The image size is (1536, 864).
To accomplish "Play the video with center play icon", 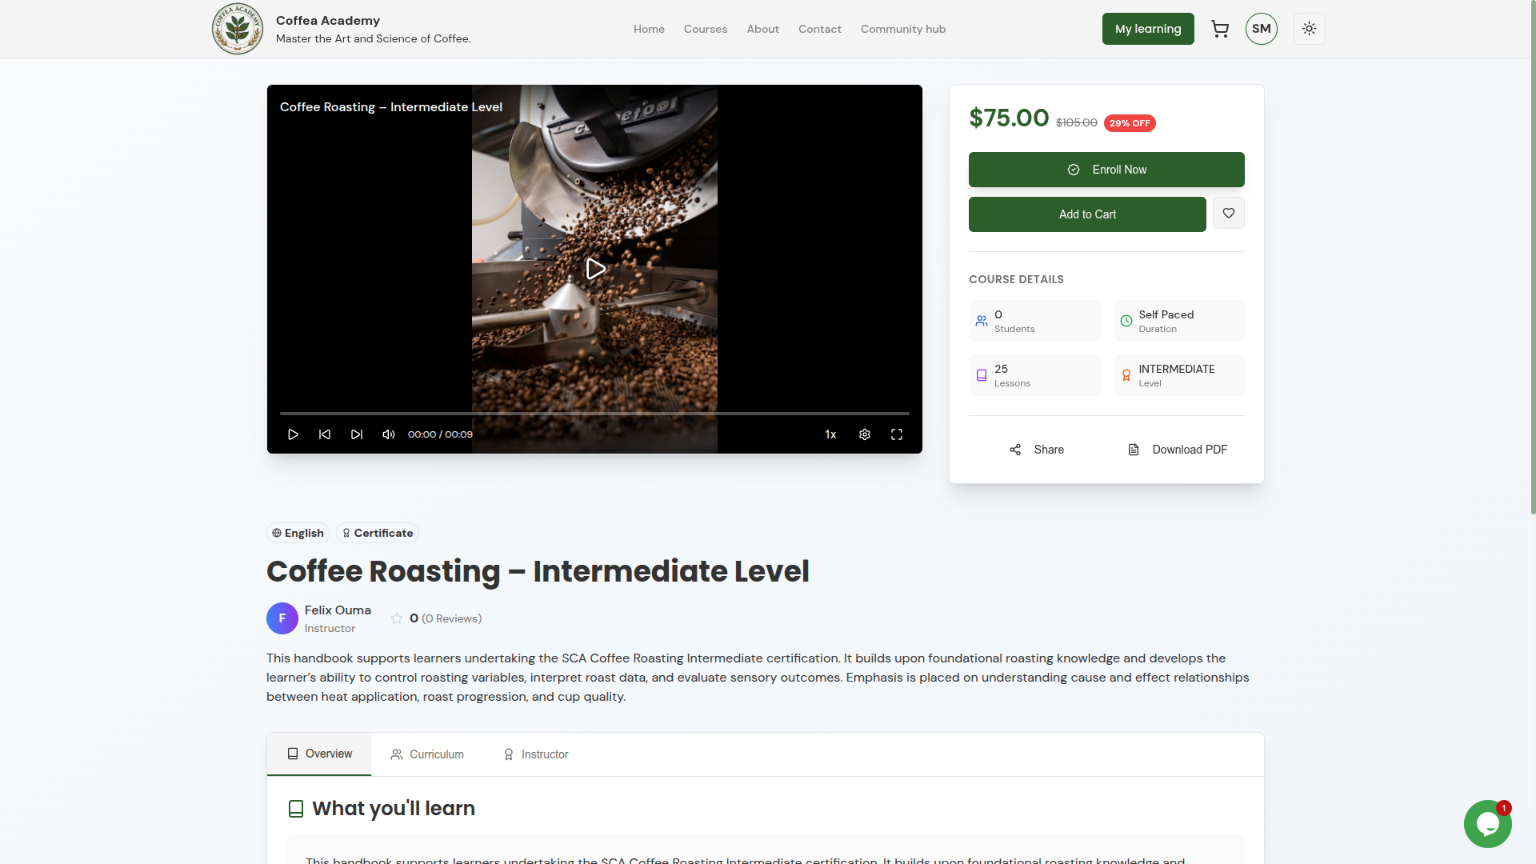I will tap(595, 269).
